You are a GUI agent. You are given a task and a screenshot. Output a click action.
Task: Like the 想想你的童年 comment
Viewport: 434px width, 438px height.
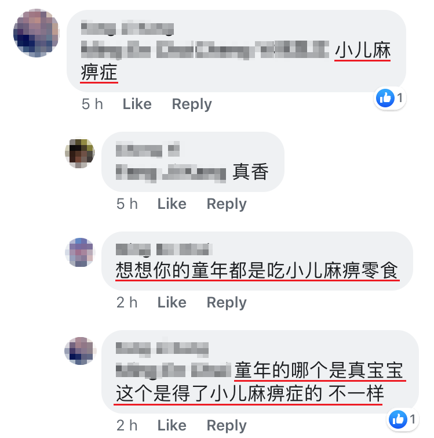click(172, 302)
